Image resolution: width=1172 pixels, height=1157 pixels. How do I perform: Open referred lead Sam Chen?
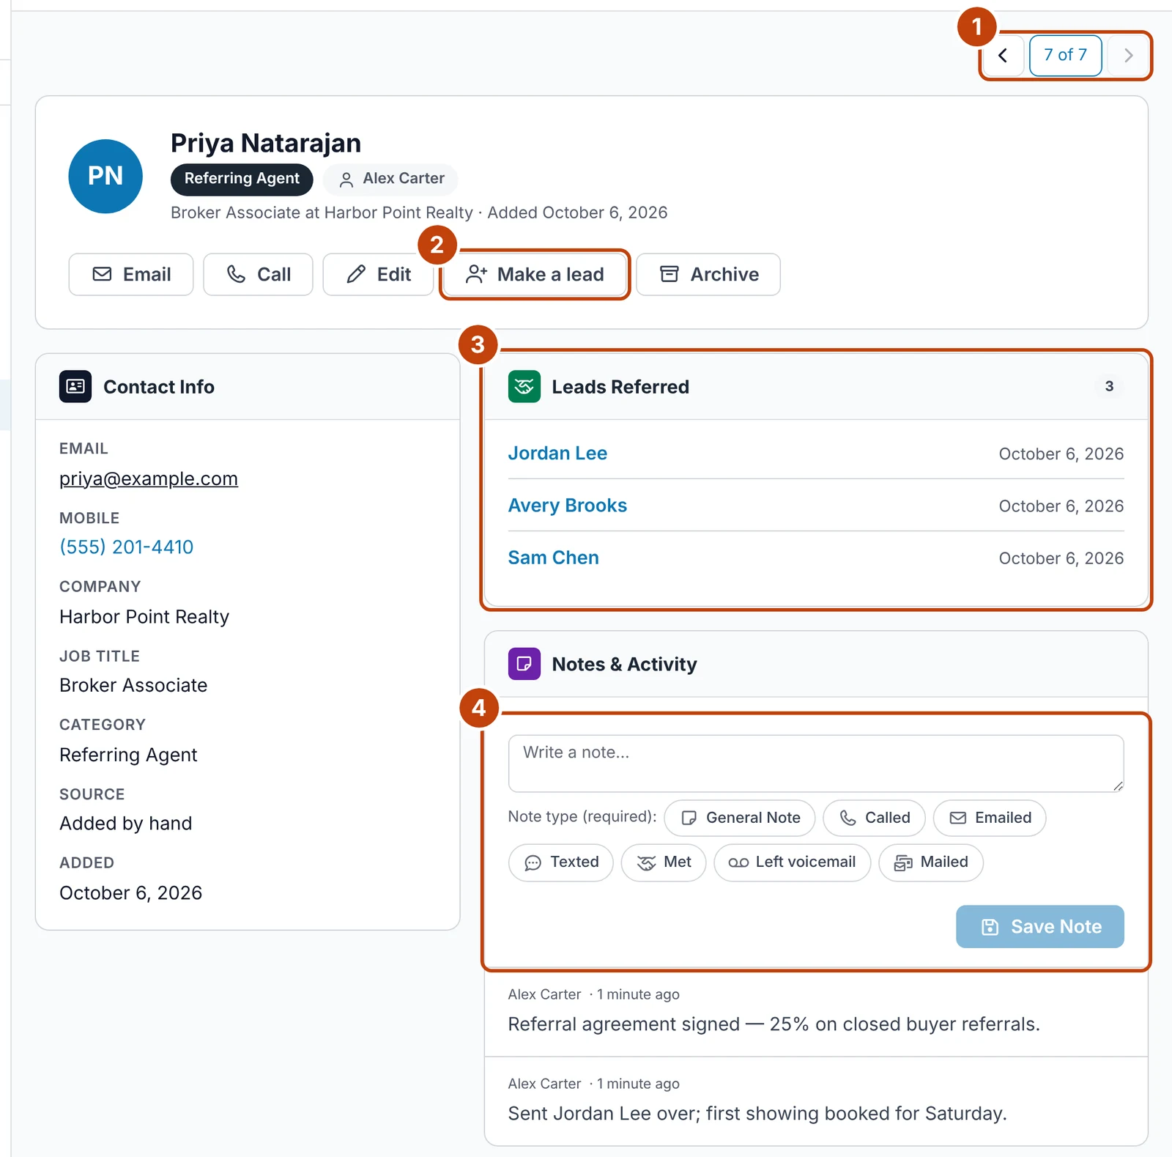coord(554,558)
